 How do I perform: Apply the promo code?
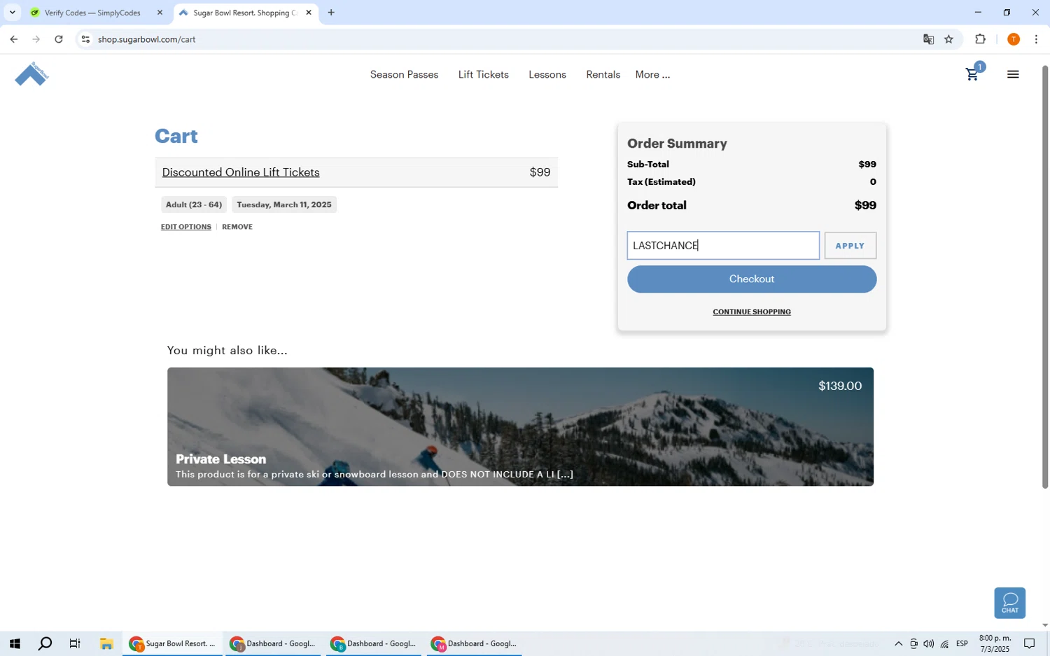coord(850,246)
